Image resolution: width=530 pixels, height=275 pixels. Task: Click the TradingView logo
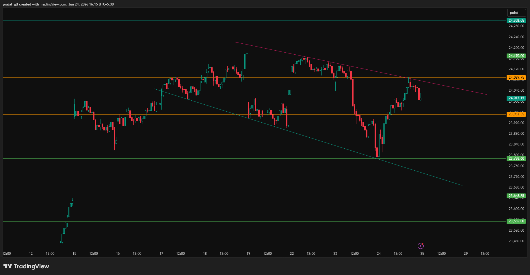click(x=26, y=266)
